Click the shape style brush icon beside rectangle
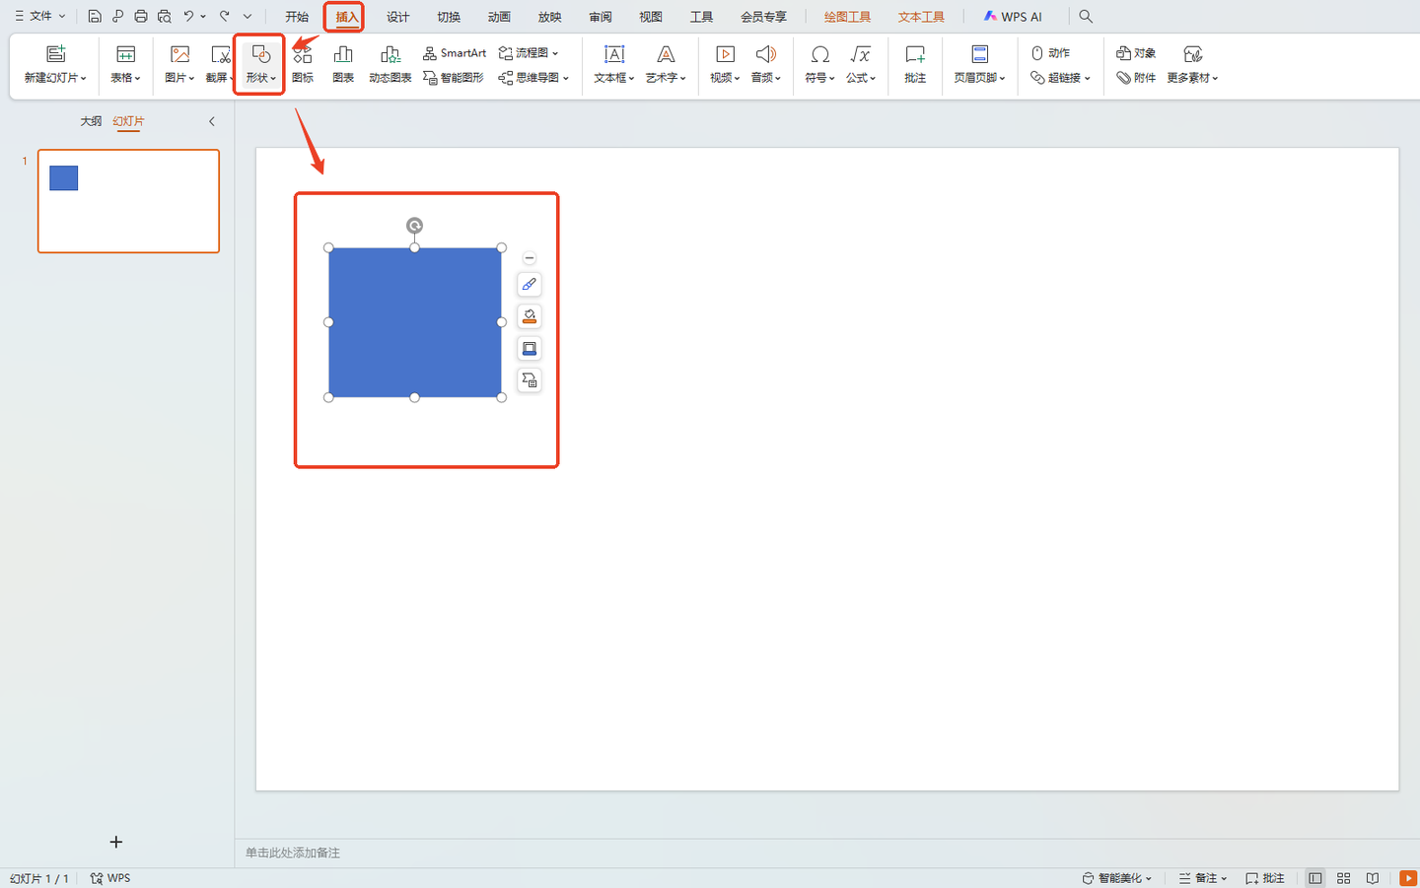 click(x=530, y=284)
